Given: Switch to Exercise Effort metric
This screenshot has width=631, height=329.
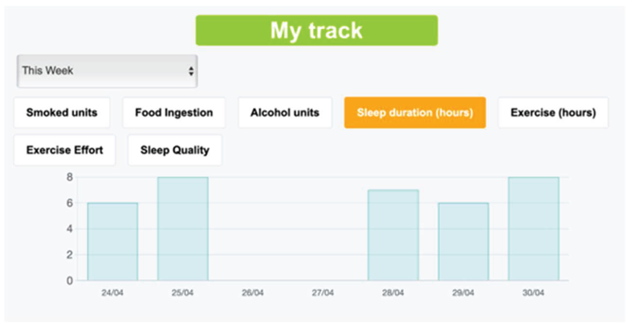Looking at the screenshot, I should (65, 150).
